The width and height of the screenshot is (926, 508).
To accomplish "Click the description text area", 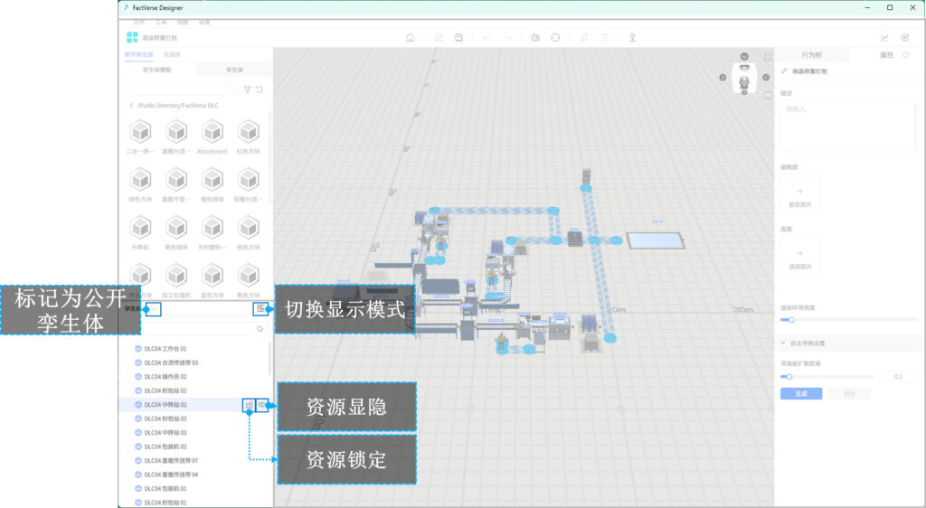I will pyautogui.click(x=848, y=126).
